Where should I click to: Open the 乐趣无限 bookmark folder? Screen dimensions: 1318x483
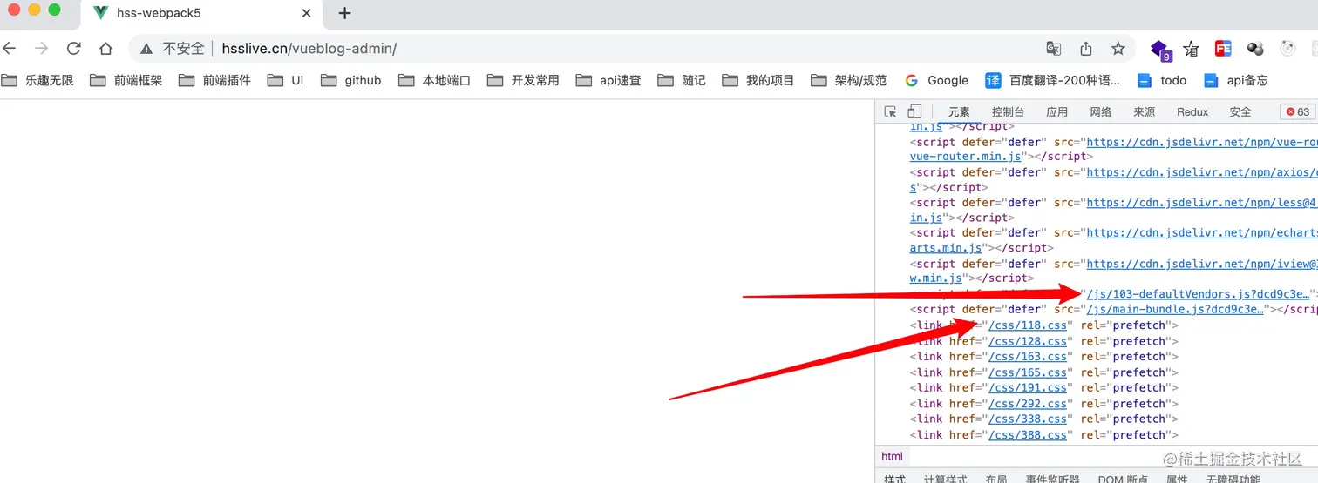pyautogui.click(x=37, y=80)
